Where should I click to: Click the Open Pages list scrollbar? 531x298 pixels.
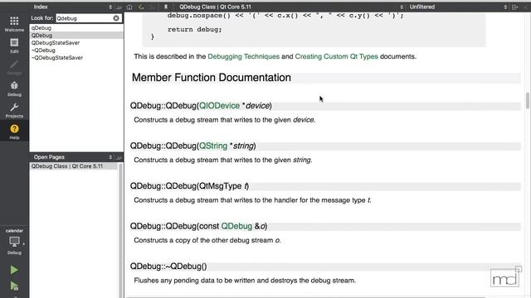120,230
